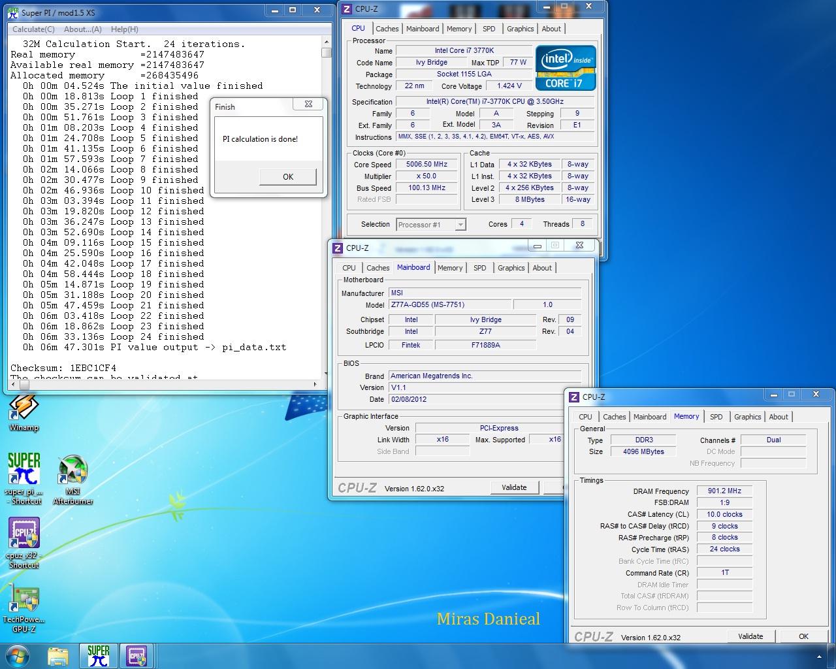Open Caches tab in Memory window

coord(614,417)
